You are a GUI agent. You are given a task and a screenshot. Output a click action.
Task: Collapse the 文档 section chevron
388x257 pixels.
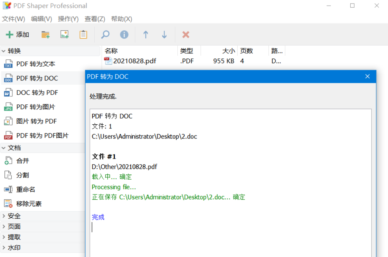[3, 148]
